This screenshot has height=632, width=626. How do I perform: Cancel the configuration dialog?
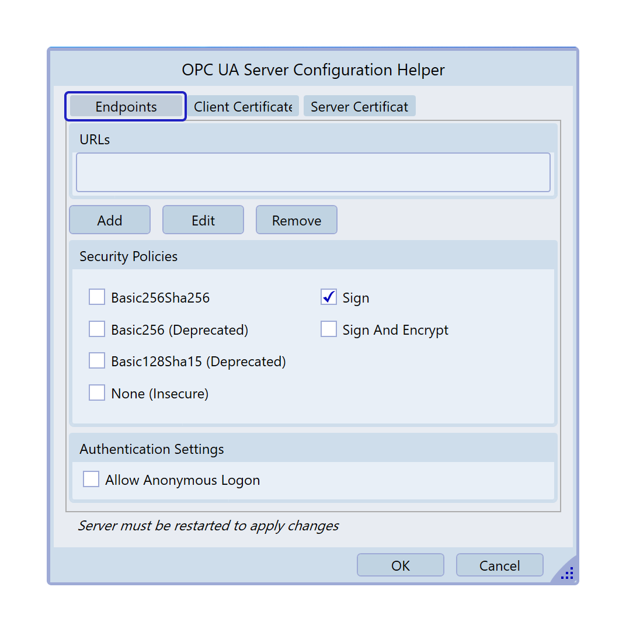point(499,565)
